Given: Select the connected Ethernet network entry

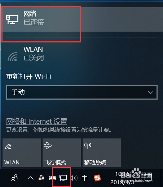Looking at the screenshot, I should (82, 19).
